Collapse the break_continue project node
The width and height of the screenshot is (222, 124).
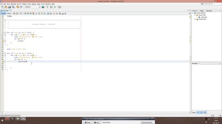point(193,13)
